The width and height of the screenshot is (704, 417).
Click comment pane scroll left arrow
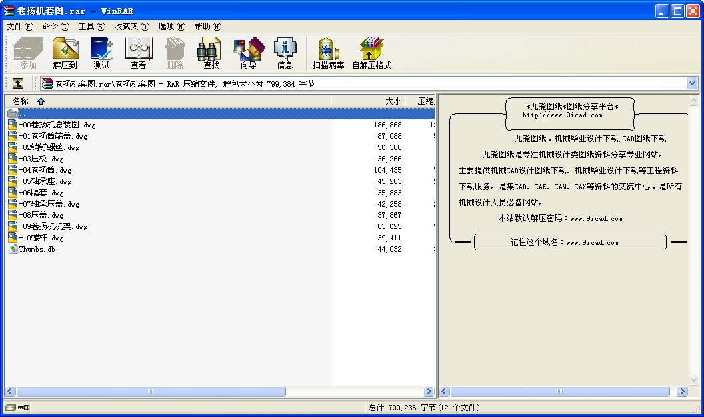[x=444, y=392]
